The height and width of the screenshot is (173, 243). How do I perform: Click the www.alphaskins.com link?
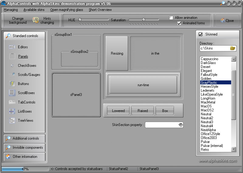(217, 161)
